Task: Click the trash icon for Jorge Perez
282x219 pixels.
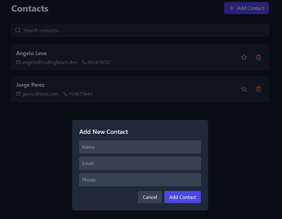Action: point(259,89)
